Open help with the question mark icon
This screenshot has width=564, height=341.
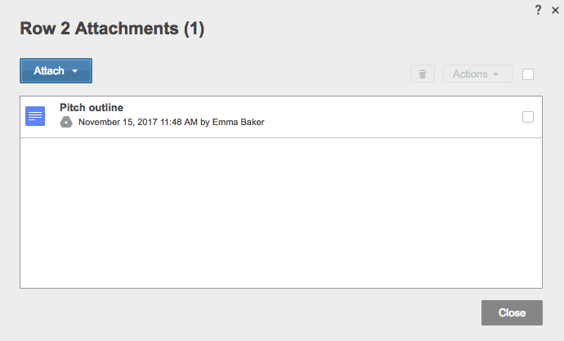(x=538, y=10)
